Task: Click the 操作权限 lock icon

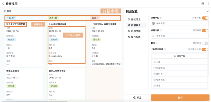Action: point(129,37)
